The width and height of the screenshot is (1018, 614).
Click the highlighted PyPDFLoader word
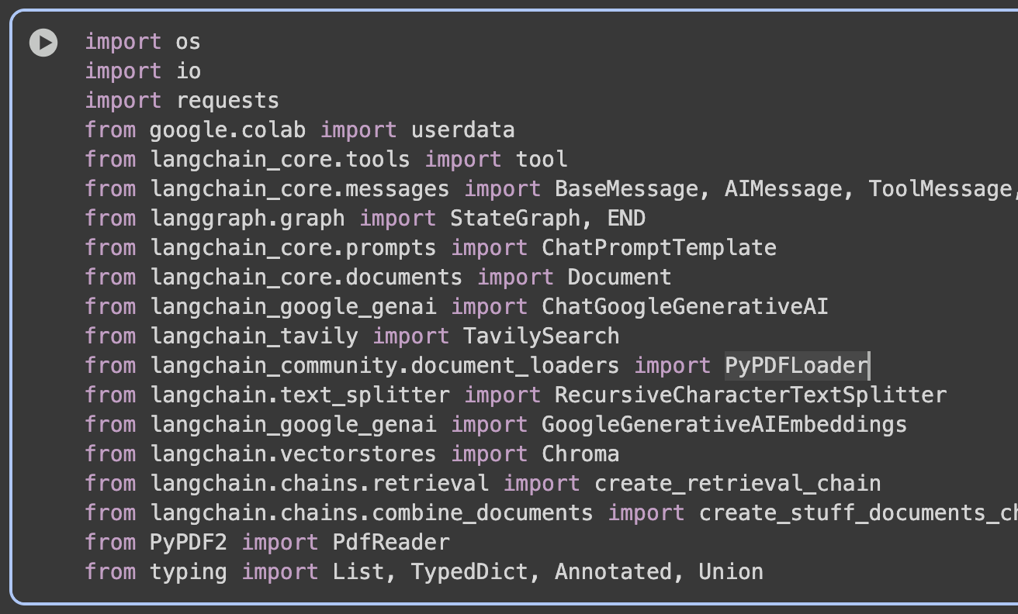pos(796,365)
